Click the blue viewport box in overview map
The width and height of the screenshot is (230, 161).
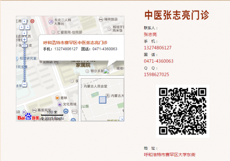103,100
